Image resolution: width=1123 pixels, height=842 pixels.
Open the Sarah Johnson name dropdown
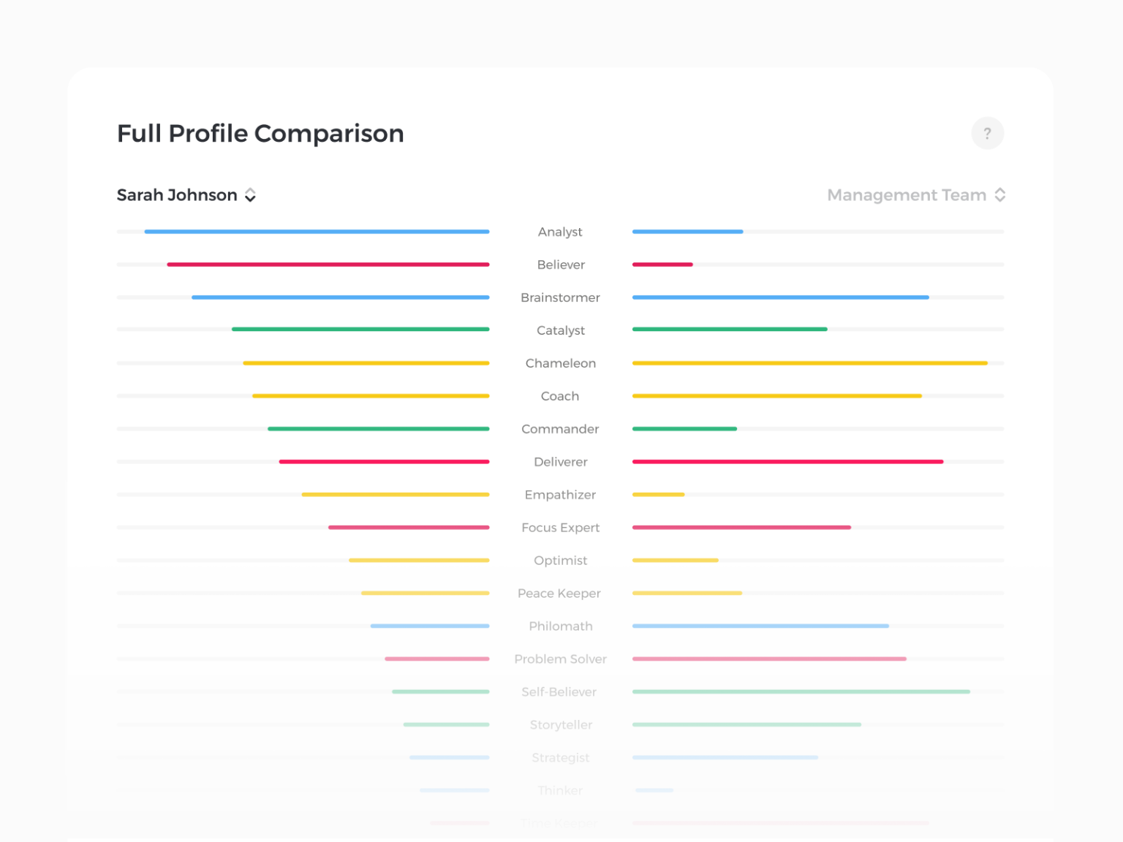[177, 195]
